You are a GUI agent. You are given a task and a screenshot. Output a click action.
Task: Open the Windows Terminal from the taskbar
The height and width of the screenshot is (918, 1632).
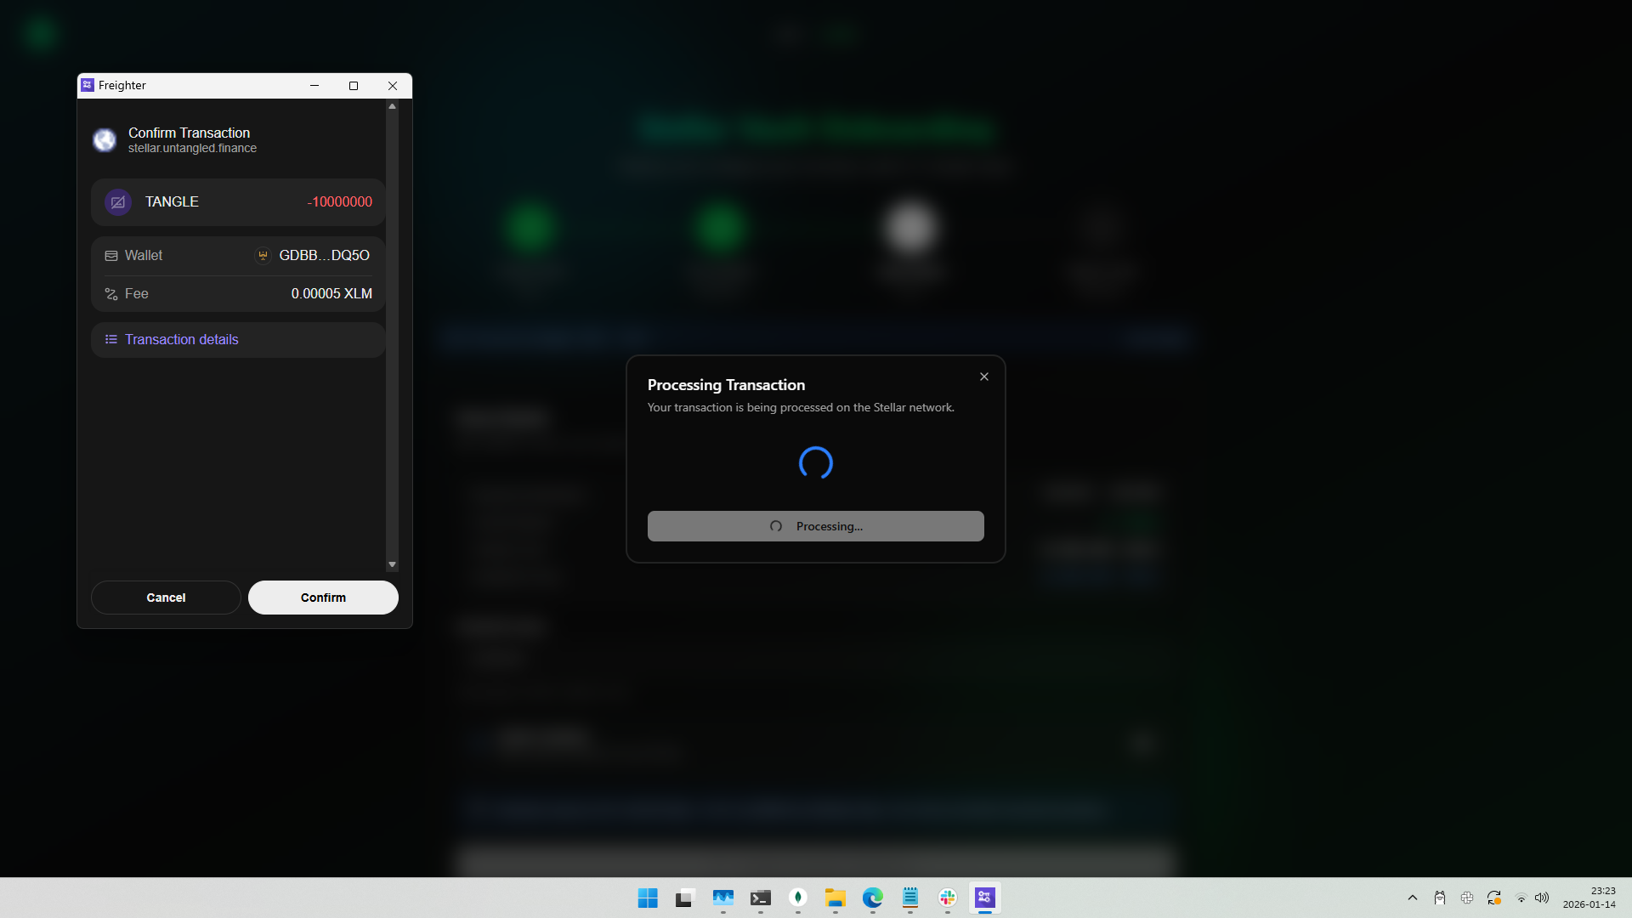pos(761,898)
